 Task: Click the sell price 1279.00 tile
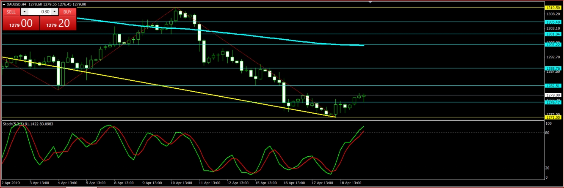(21, 24)
